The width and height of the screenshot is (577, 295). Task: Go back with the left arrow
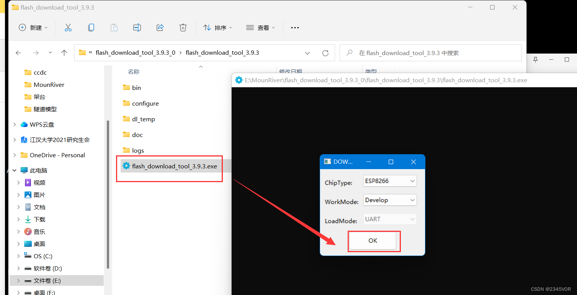(18, 53)
